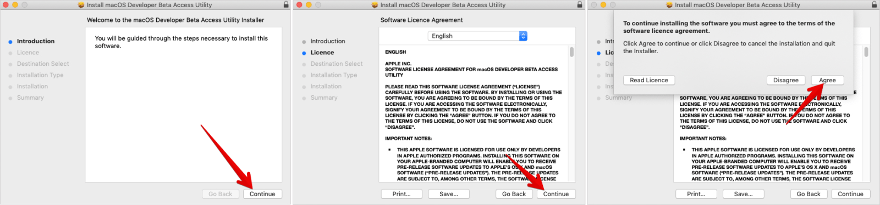Select Destination Select in the Licence Agreement window sidebar

[x=337, y=64]
